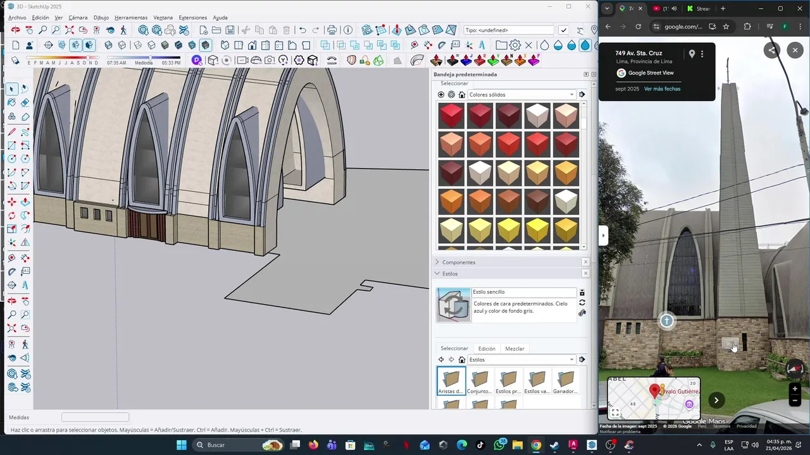The height and width of the screenshot is (455, 810).
Task: Toggle the X-ray face style
Action: tap(108, 45)
